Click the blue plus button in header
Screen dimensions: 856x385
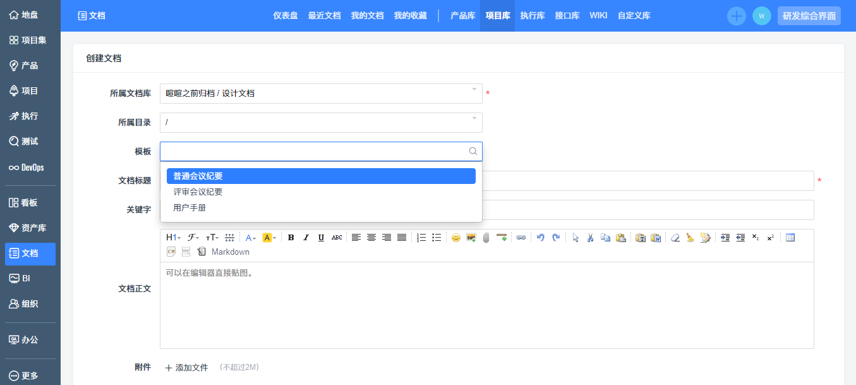(x=737, y=16)
